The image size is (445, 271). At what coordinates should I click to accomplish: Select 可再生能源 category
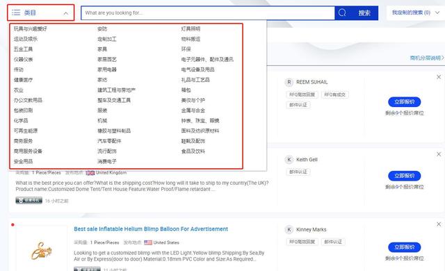[26, 131]
